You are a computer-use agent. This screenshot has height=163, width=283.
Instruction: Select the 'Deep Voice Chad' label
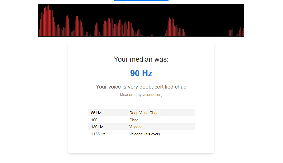point(144,113)
